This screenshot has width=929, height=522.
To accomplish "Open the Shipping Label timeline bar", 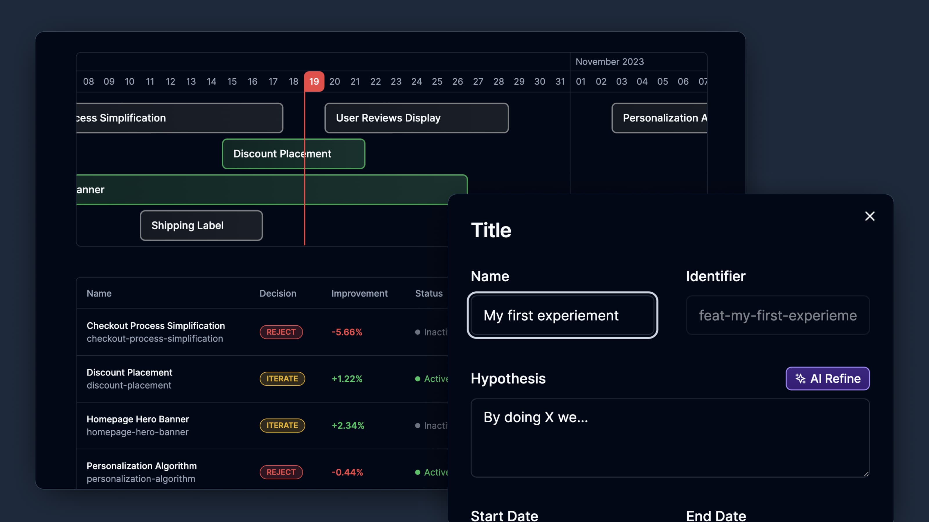I will click(201, 226).
